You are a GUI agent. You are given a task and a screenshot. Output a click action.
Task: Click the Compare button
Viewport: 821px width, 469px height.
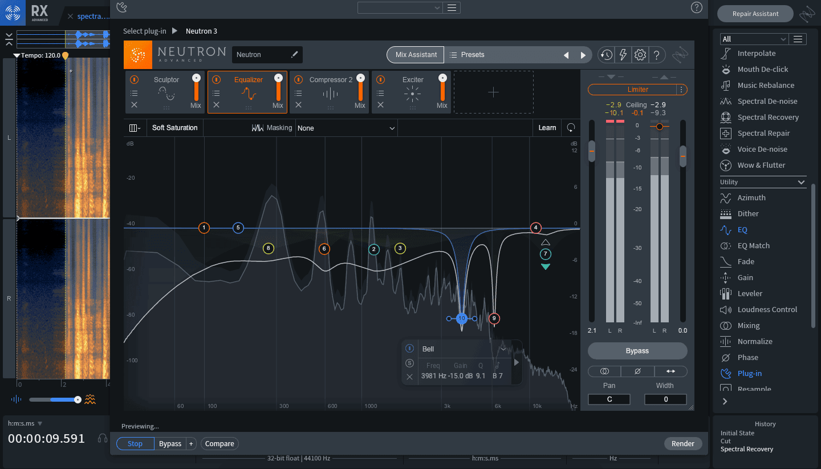(x=220, y=443)
